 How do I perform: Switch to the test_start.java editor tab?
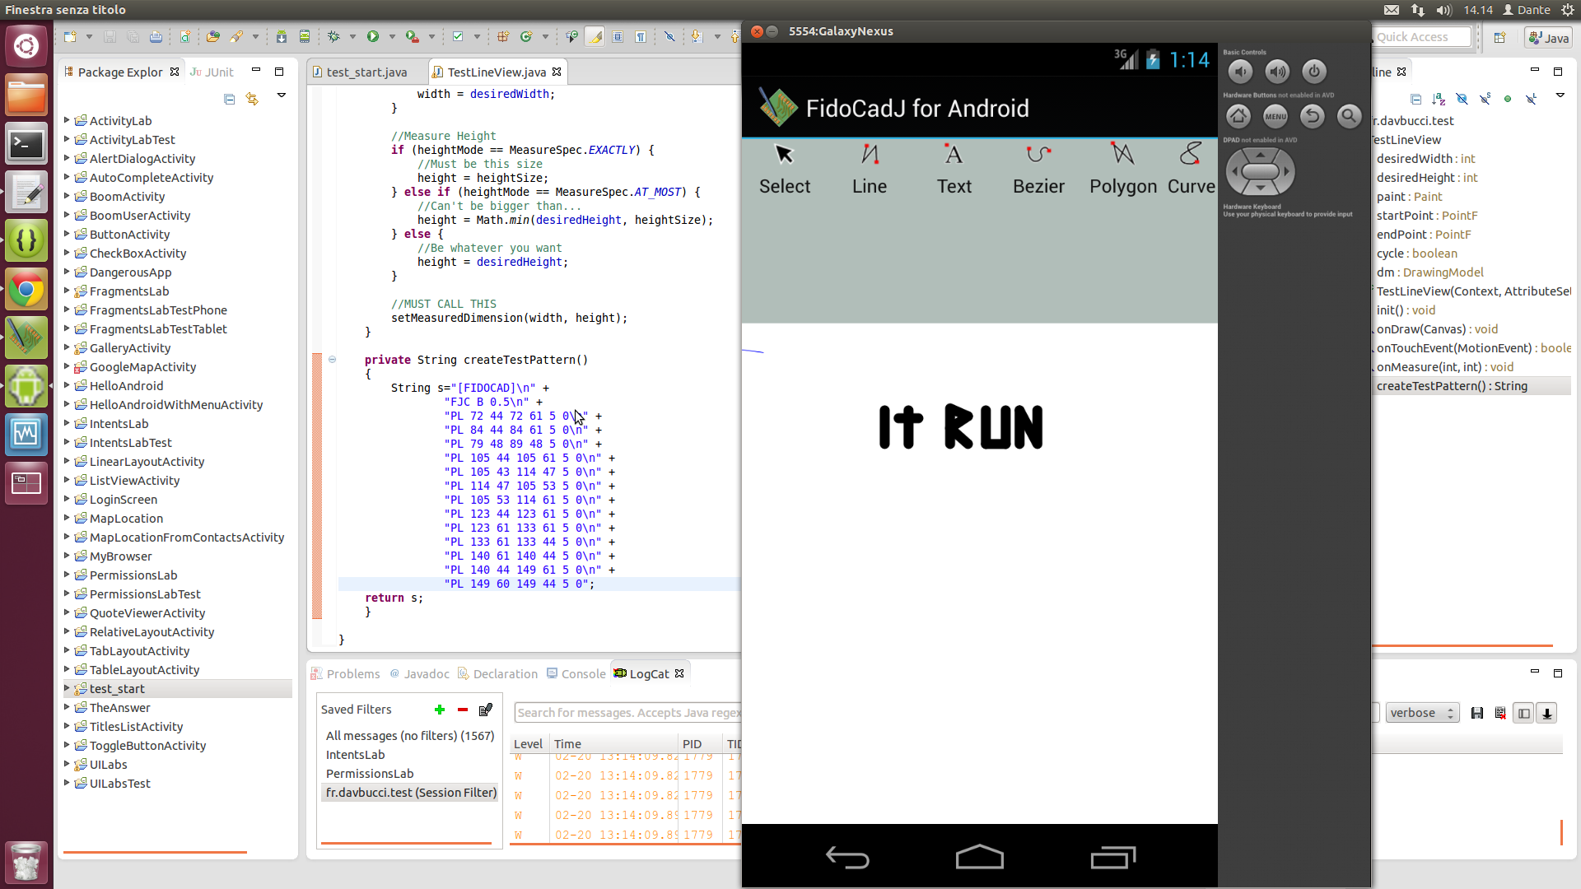(x=366, y=72)
